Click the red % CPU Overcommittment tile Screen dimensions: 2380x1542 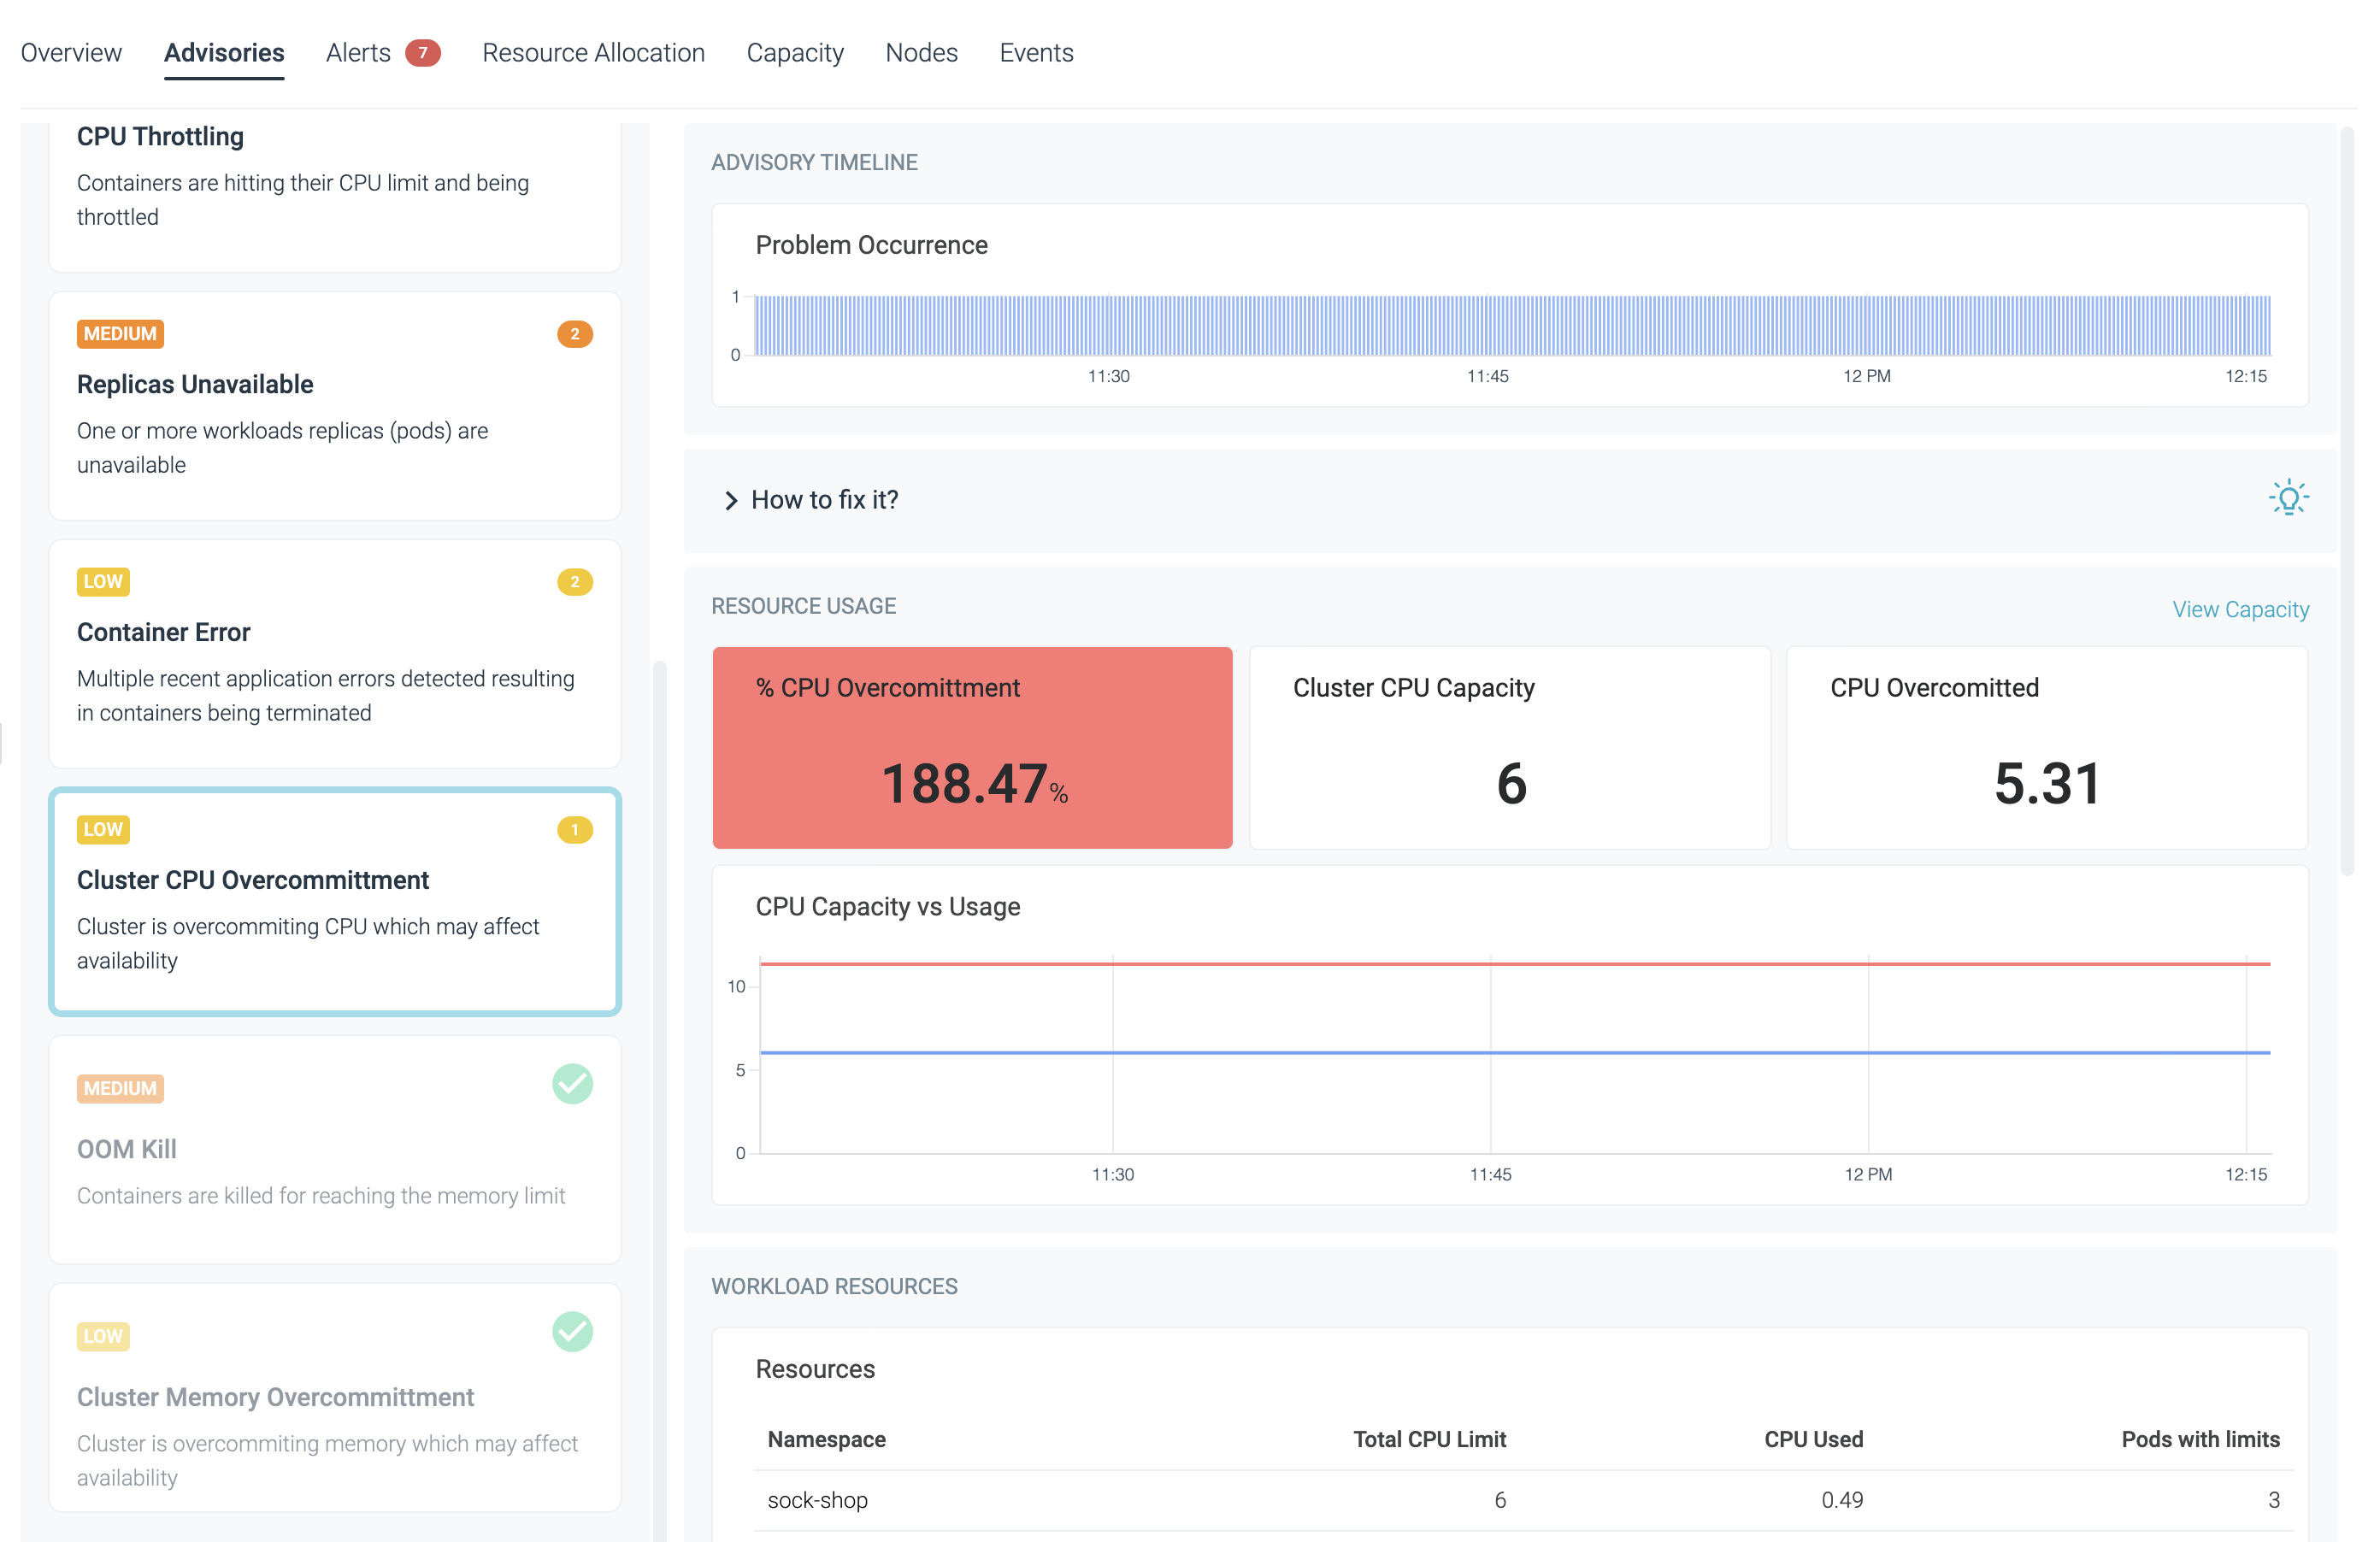pyautogui.click(x=972, y=748)
